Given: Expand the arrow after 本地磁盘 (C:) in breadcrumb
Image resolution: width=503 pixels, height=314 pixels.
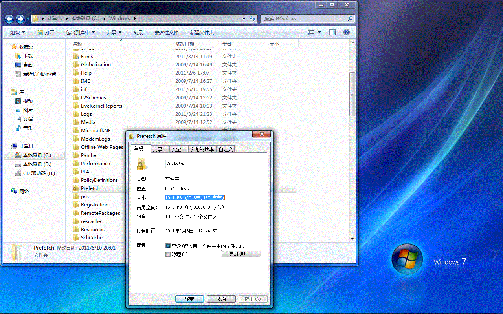Looking at the screenshot, I should [x=105, y=18].
